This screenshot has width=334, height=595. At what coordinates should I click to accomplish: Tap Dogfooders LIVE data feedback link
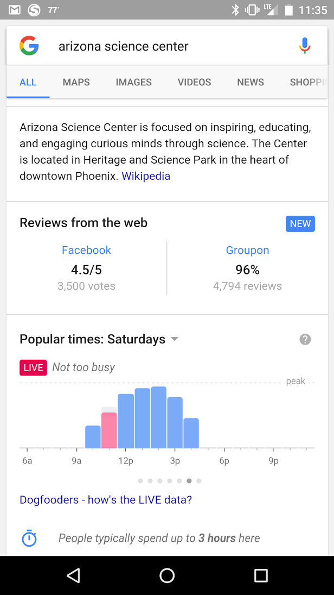click(x=106, y=499)
